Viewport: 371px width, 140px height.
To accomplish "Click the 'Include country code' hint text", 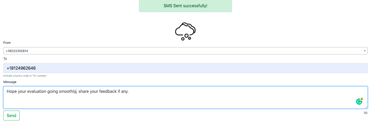I will [25, 76].
